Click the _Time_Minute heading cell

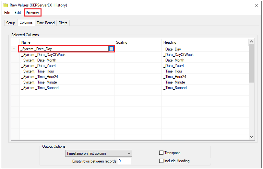205,82
